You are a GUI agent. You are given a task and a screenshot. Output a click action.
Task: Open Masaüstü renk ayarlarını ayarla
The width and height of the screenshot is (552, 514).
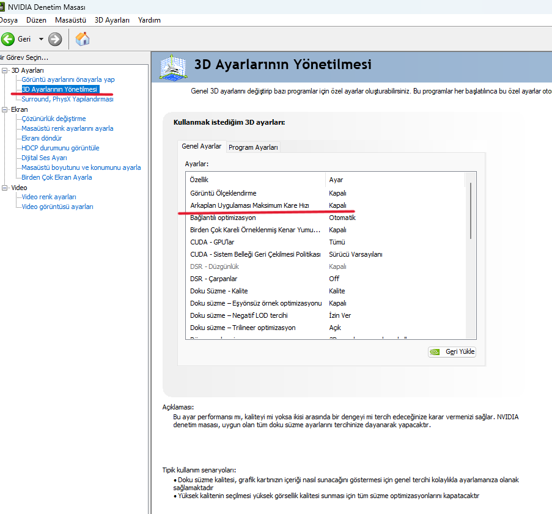(67, 128)
